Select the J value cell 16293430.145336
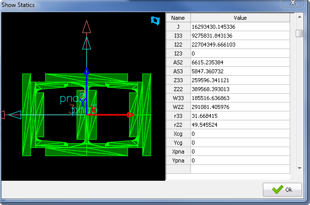 240,26
